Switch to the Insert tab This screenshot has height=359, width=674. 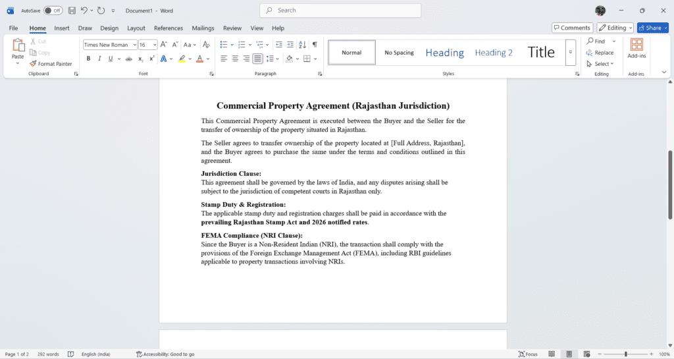click(x=61, y=28)
